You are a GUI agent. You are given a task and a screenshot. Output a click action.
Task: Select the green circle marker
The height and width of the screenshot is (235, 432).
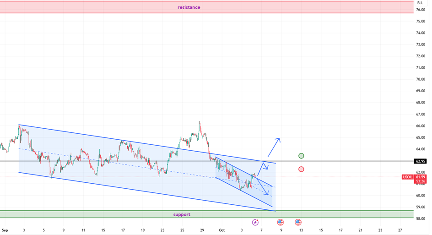point(301,156)
